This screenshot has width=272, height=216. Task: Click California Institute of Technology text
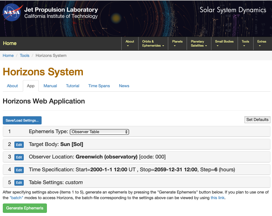(61, 16)
